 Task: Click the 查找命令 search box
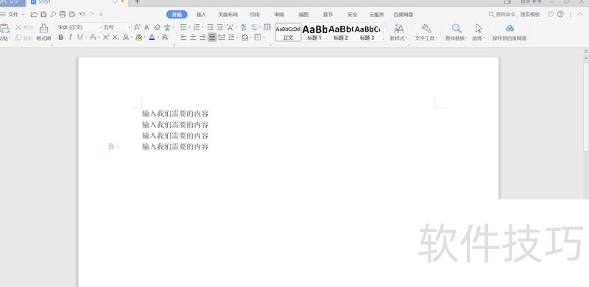click(514, 14)
